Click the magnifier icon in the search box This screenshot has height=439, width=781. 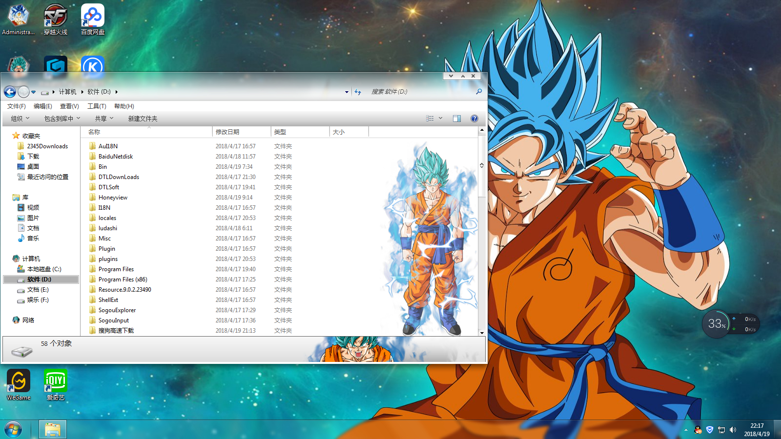coord(479,92)
